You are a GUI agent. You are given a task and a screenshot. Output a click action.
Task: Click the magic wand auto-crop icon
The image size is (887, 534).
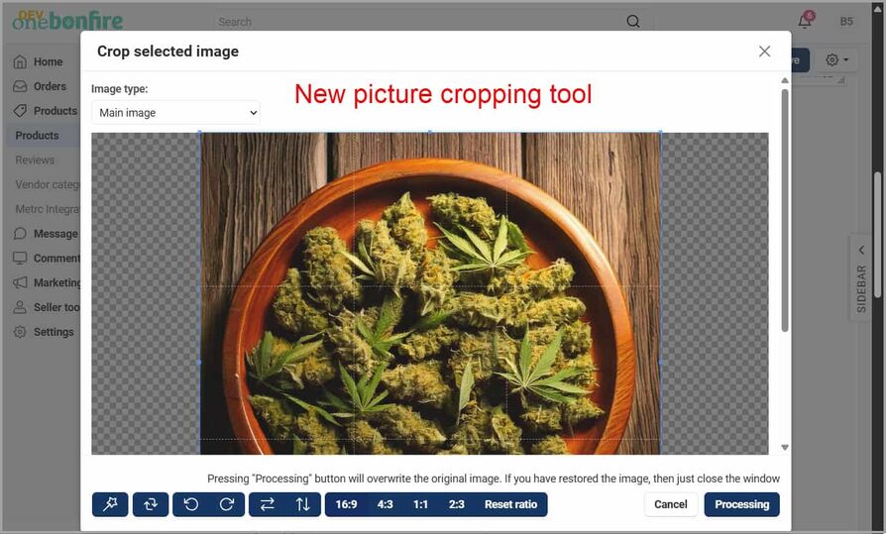(110, 504)
